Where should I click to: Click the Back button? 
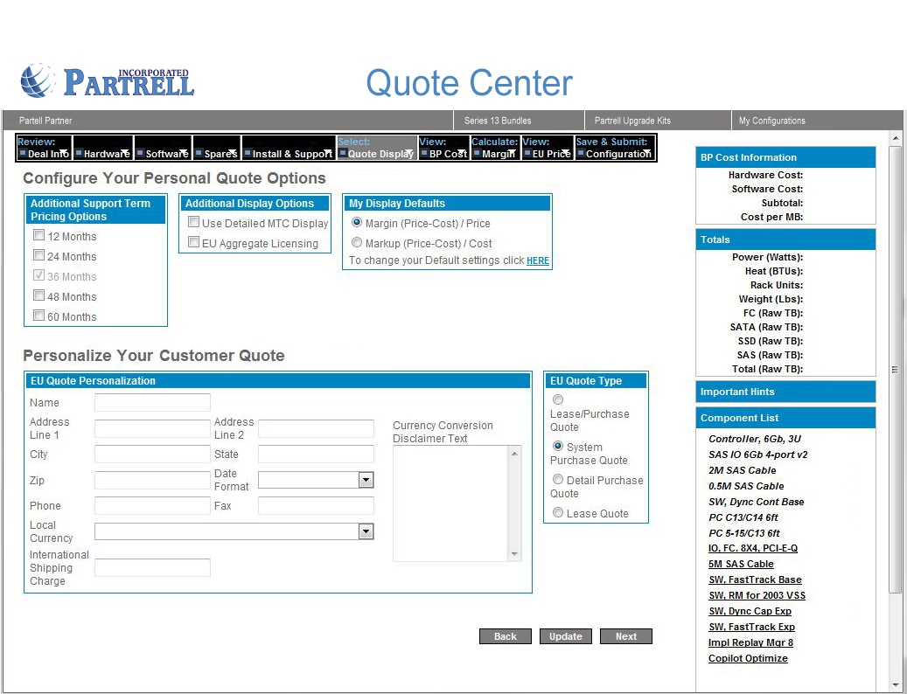click(505, 636)
